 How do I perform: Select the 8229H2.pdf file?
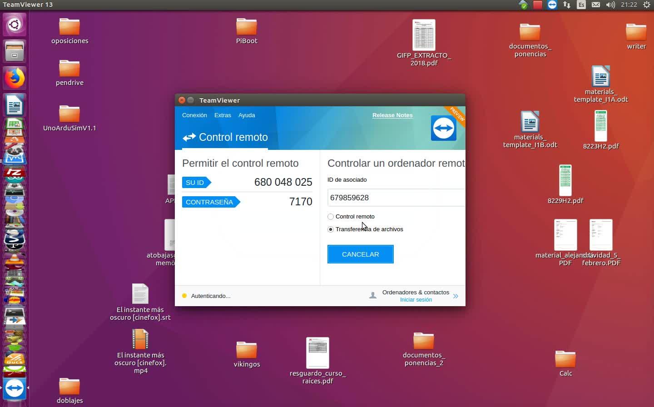pyautogui.click(x=565, y=184)
